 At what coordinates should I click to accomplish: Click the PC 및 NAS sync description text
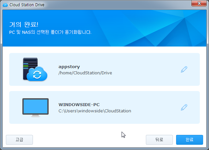tap(50, 32)
